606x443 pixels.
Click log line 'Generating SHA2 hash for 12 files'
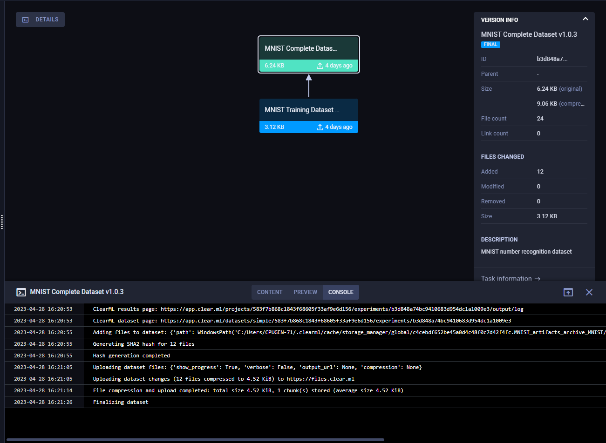143,344
